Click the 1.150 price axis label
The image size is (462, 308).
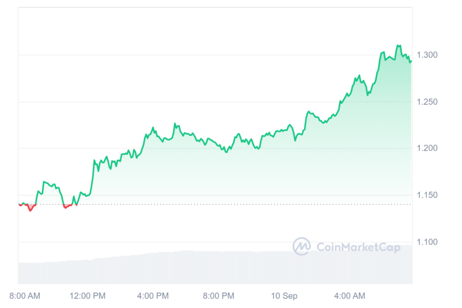click(x=427, y=195)
